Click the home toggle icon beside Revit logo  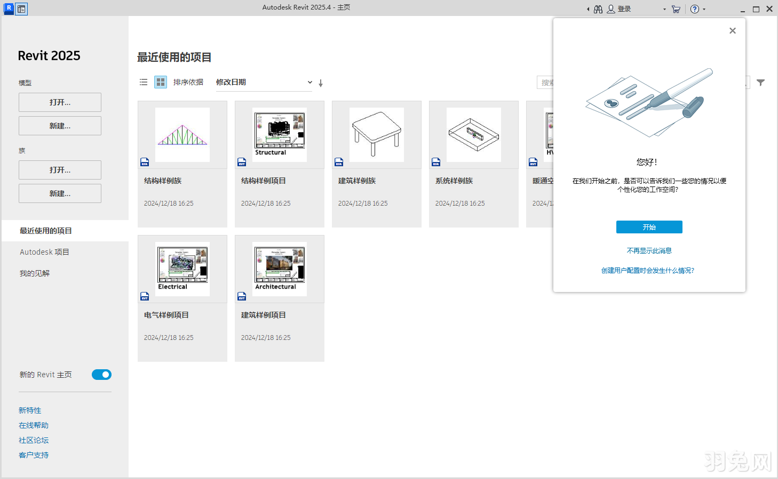[21, 9]
